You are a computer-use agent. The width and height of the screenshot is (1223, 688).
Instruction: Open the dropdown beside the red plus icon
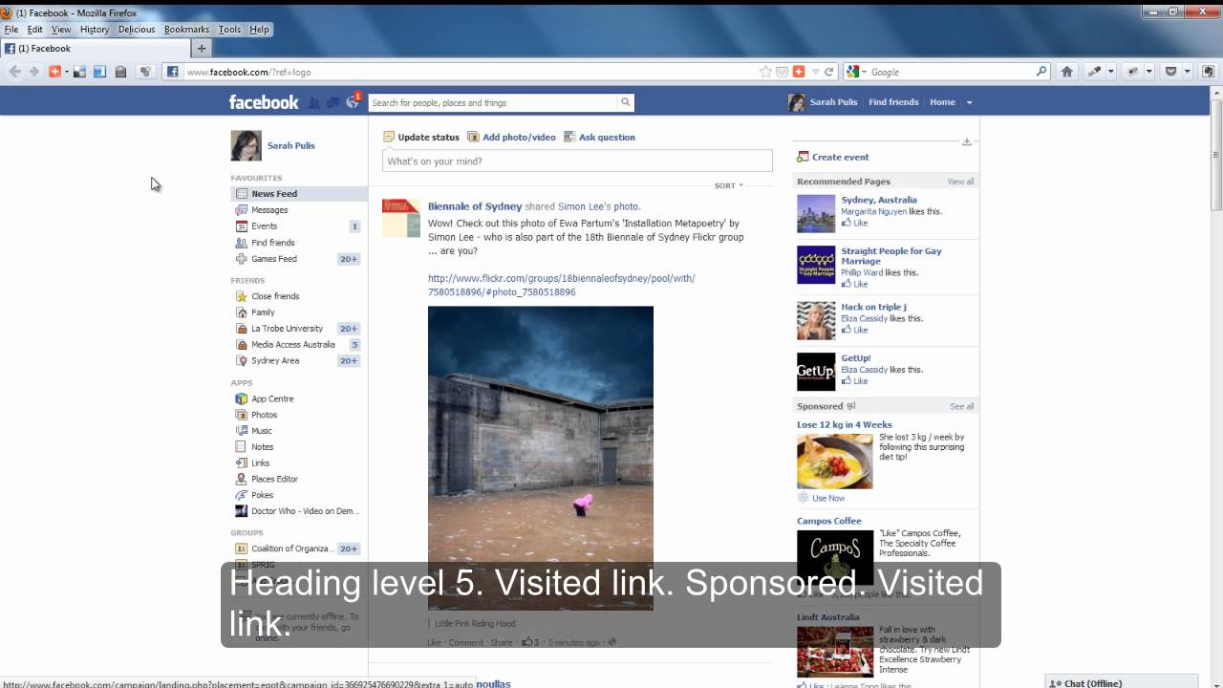(x=67, y=72)
